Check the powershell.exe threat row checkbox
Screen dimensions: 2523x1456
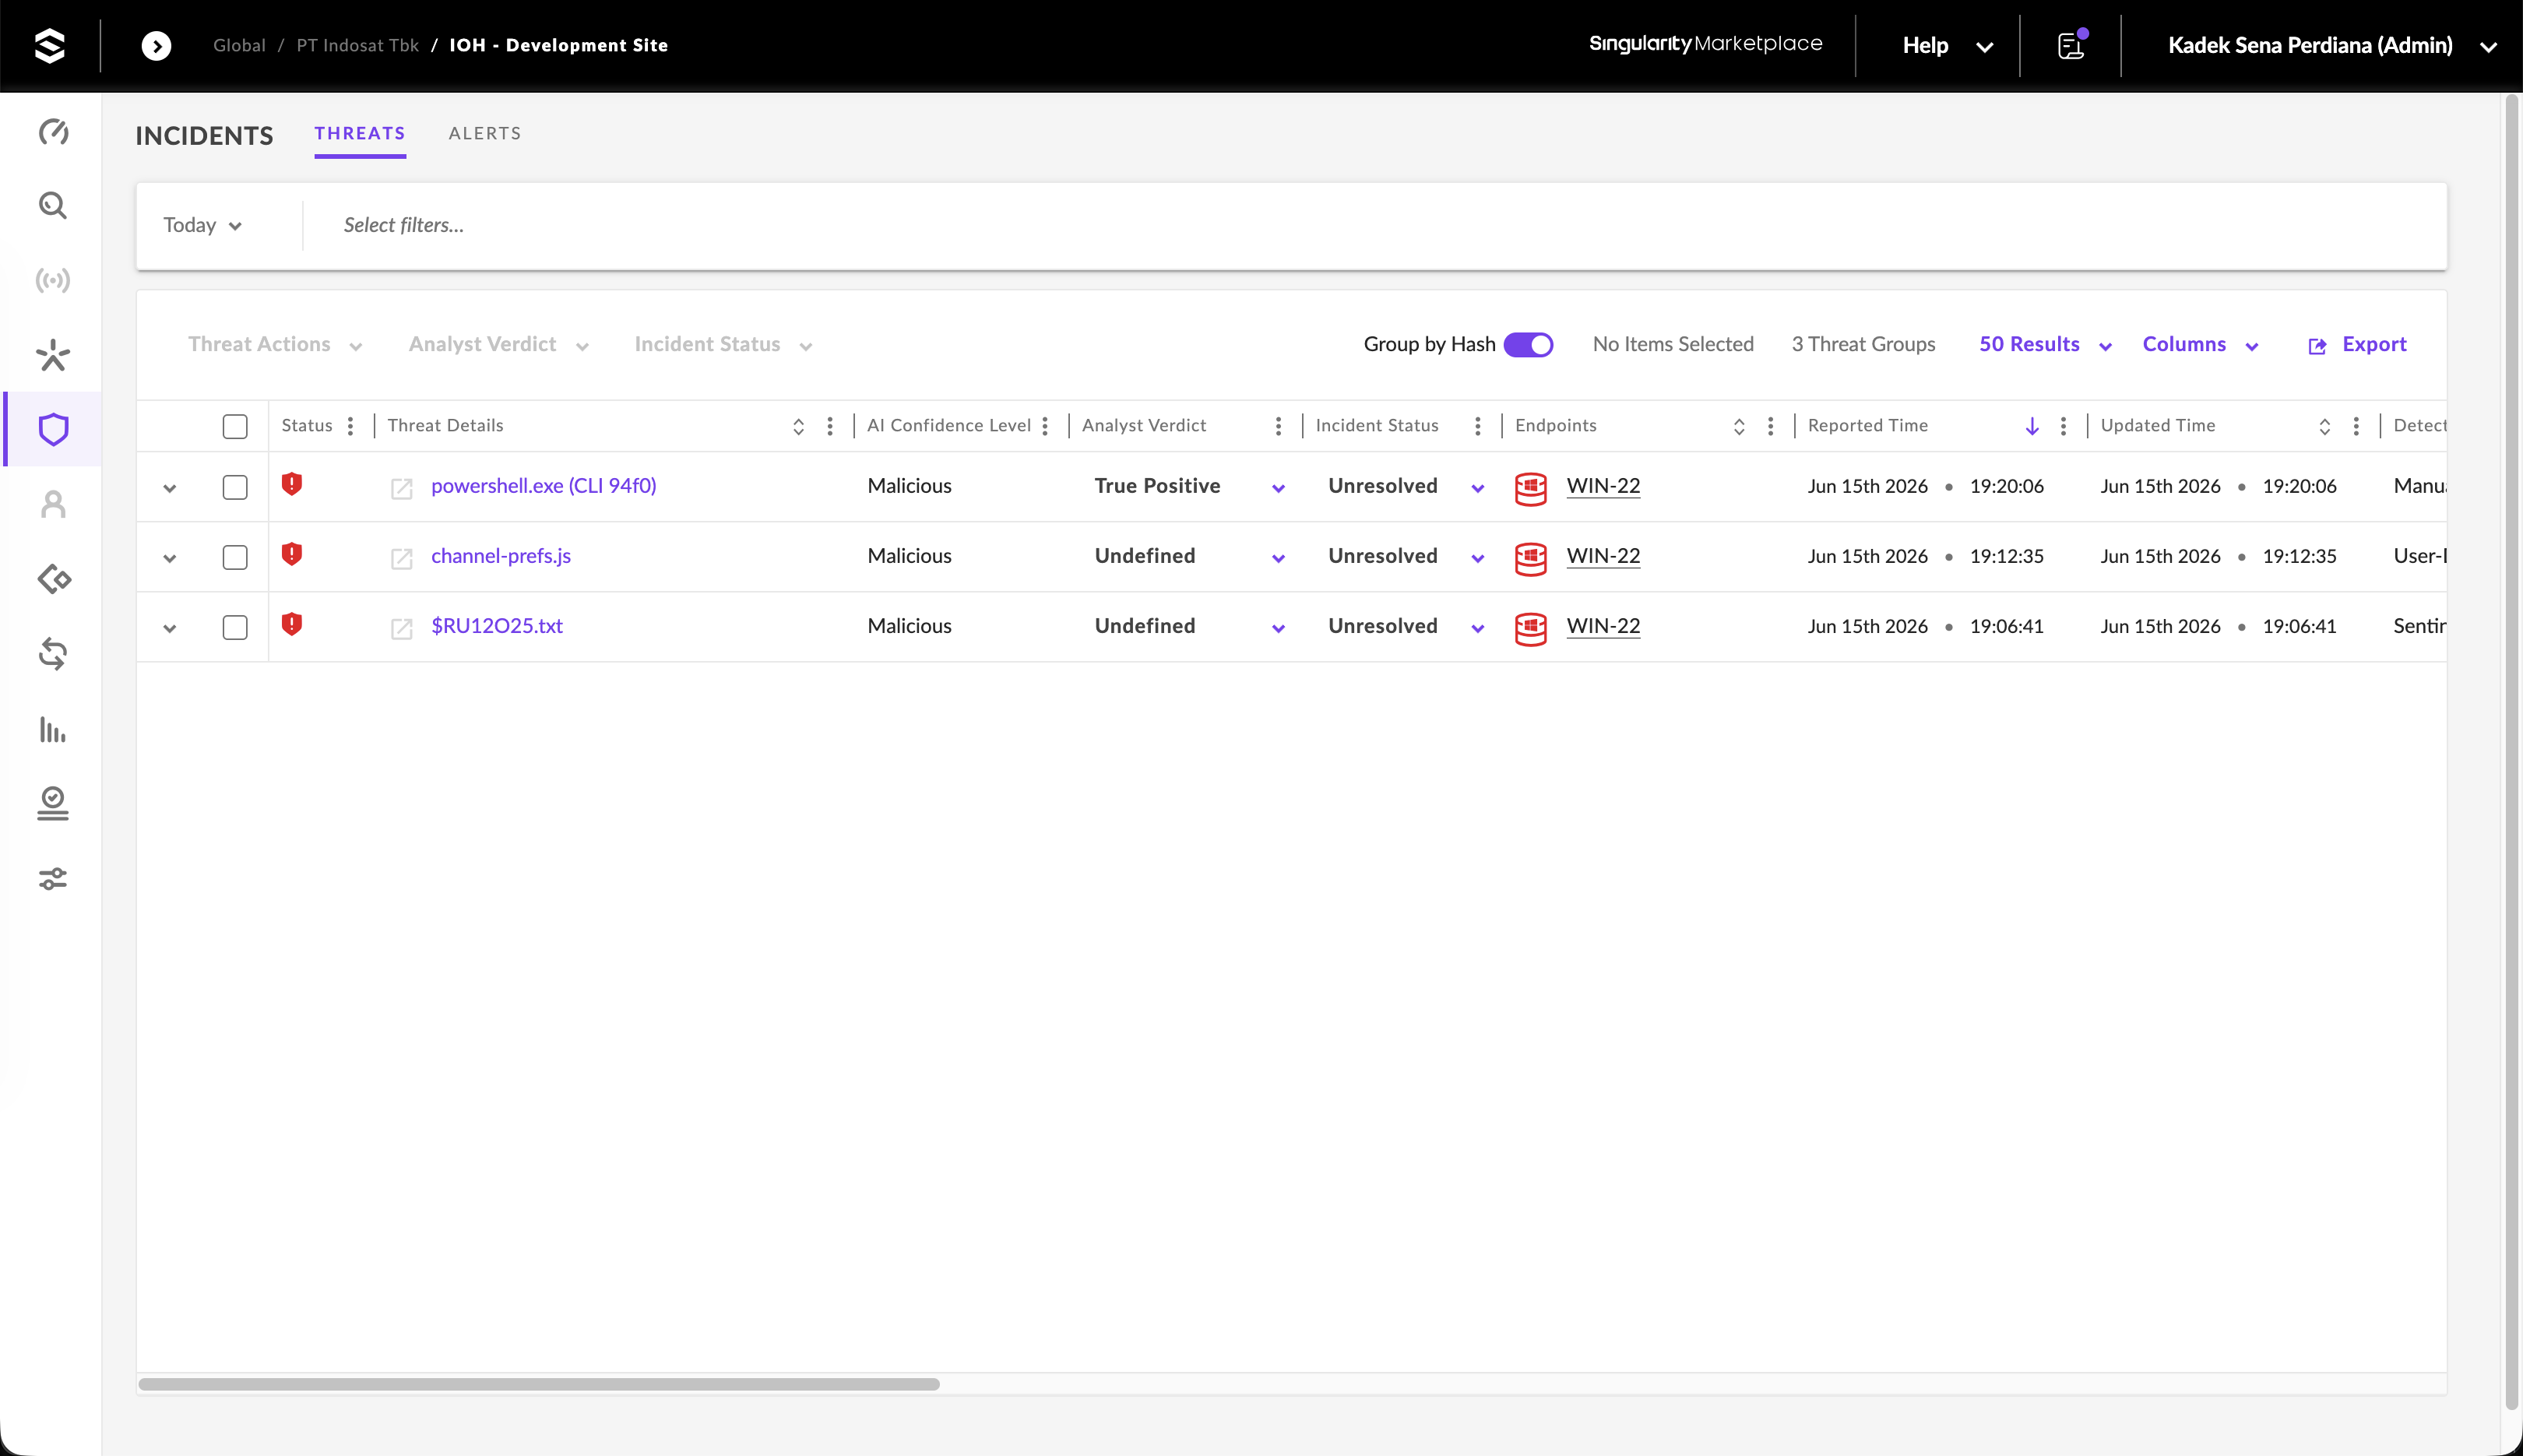click(x=235, y=487)
